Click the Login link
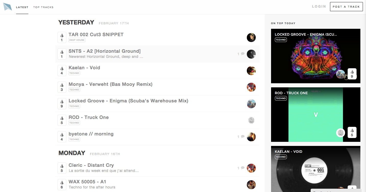The height and width of the screenshot is (192, 366). pyautogui.click(x=319, y=6)
